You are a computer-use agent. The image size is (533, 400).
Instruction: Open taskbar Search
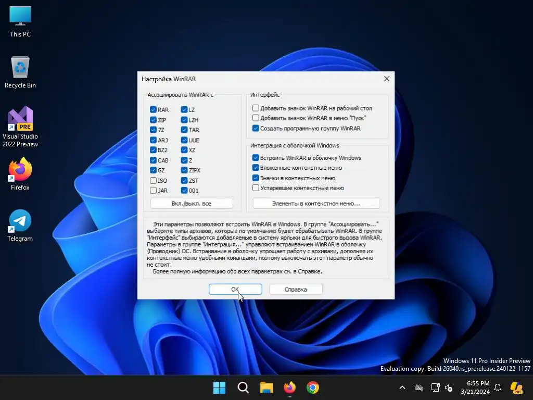pos(243,387)
